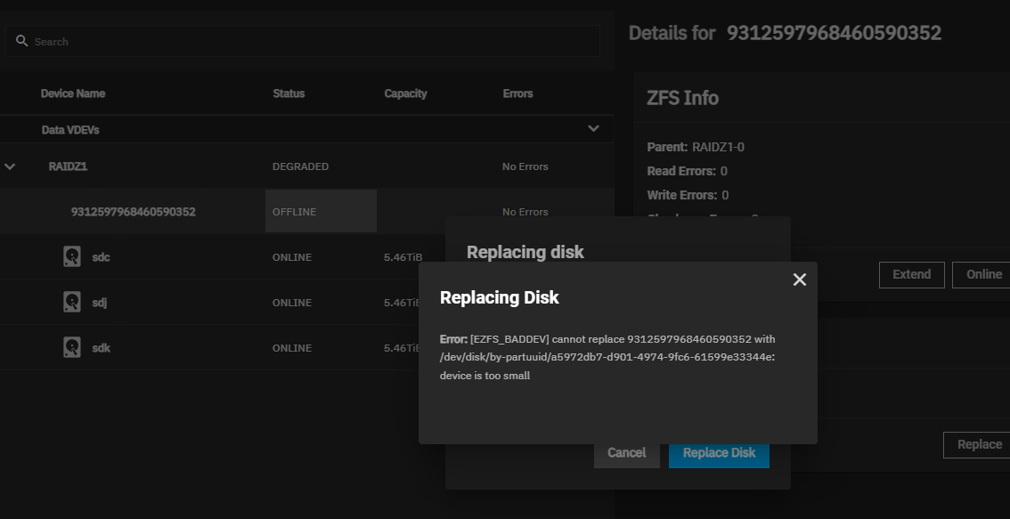Image resolution: width=1010 pixels, height=519 pixels.
Task: Click the Replace button in details
Action: click(977, 445)
